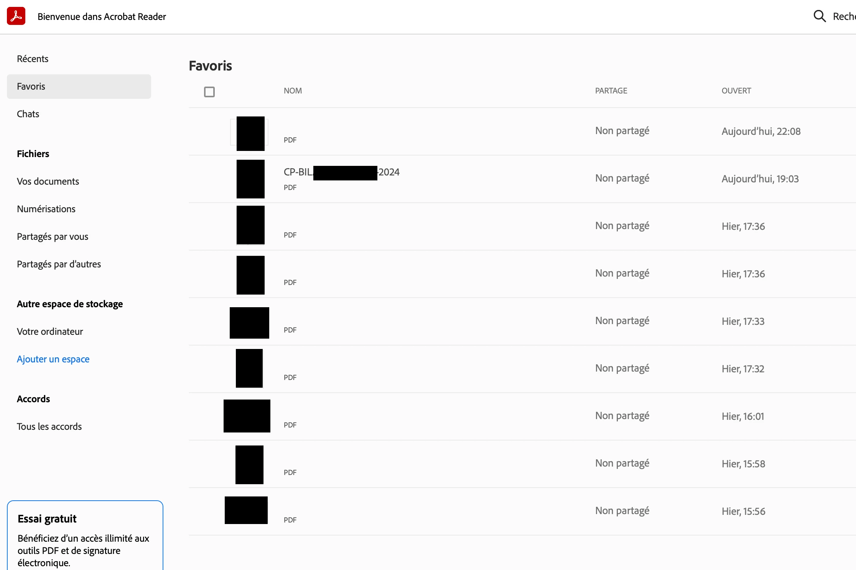Screen dimensions: 856x570
Task: Sort by NOM column header
Action: (293, 91)
